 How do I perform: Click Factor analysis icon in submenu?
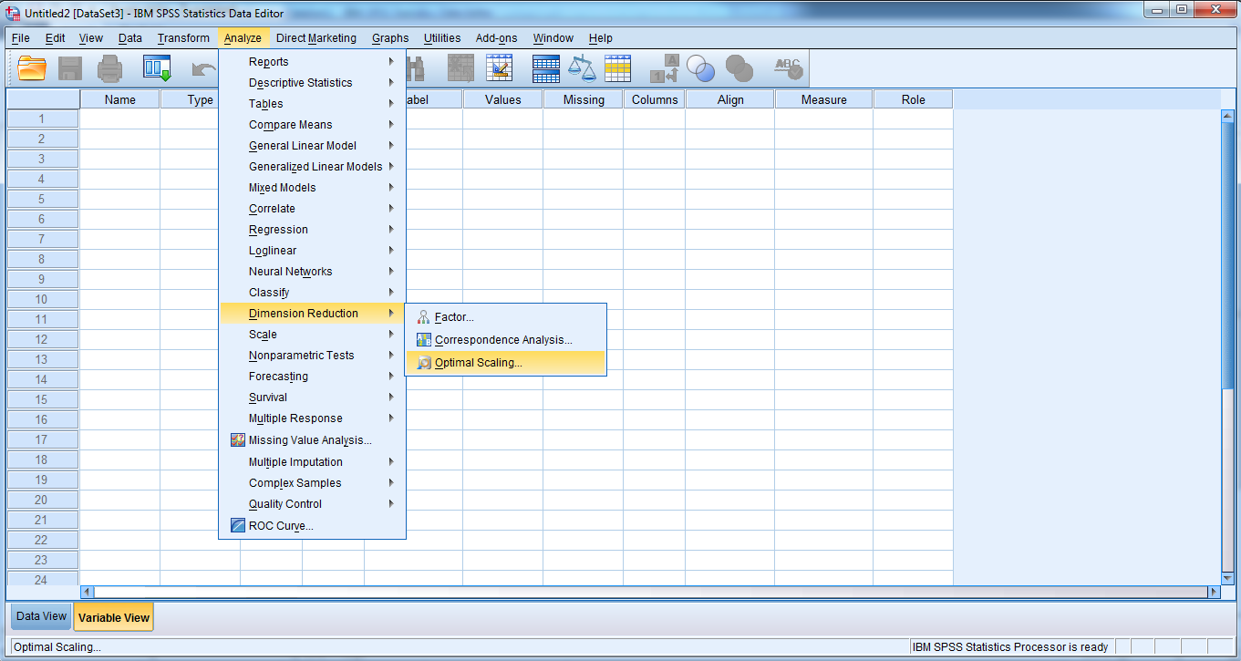(x=423, y=317)
